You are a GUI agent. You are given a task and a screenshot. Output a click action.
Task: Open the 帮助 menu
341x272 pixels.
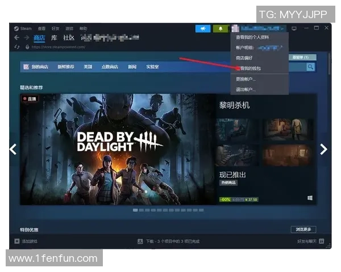click(83, 29)
